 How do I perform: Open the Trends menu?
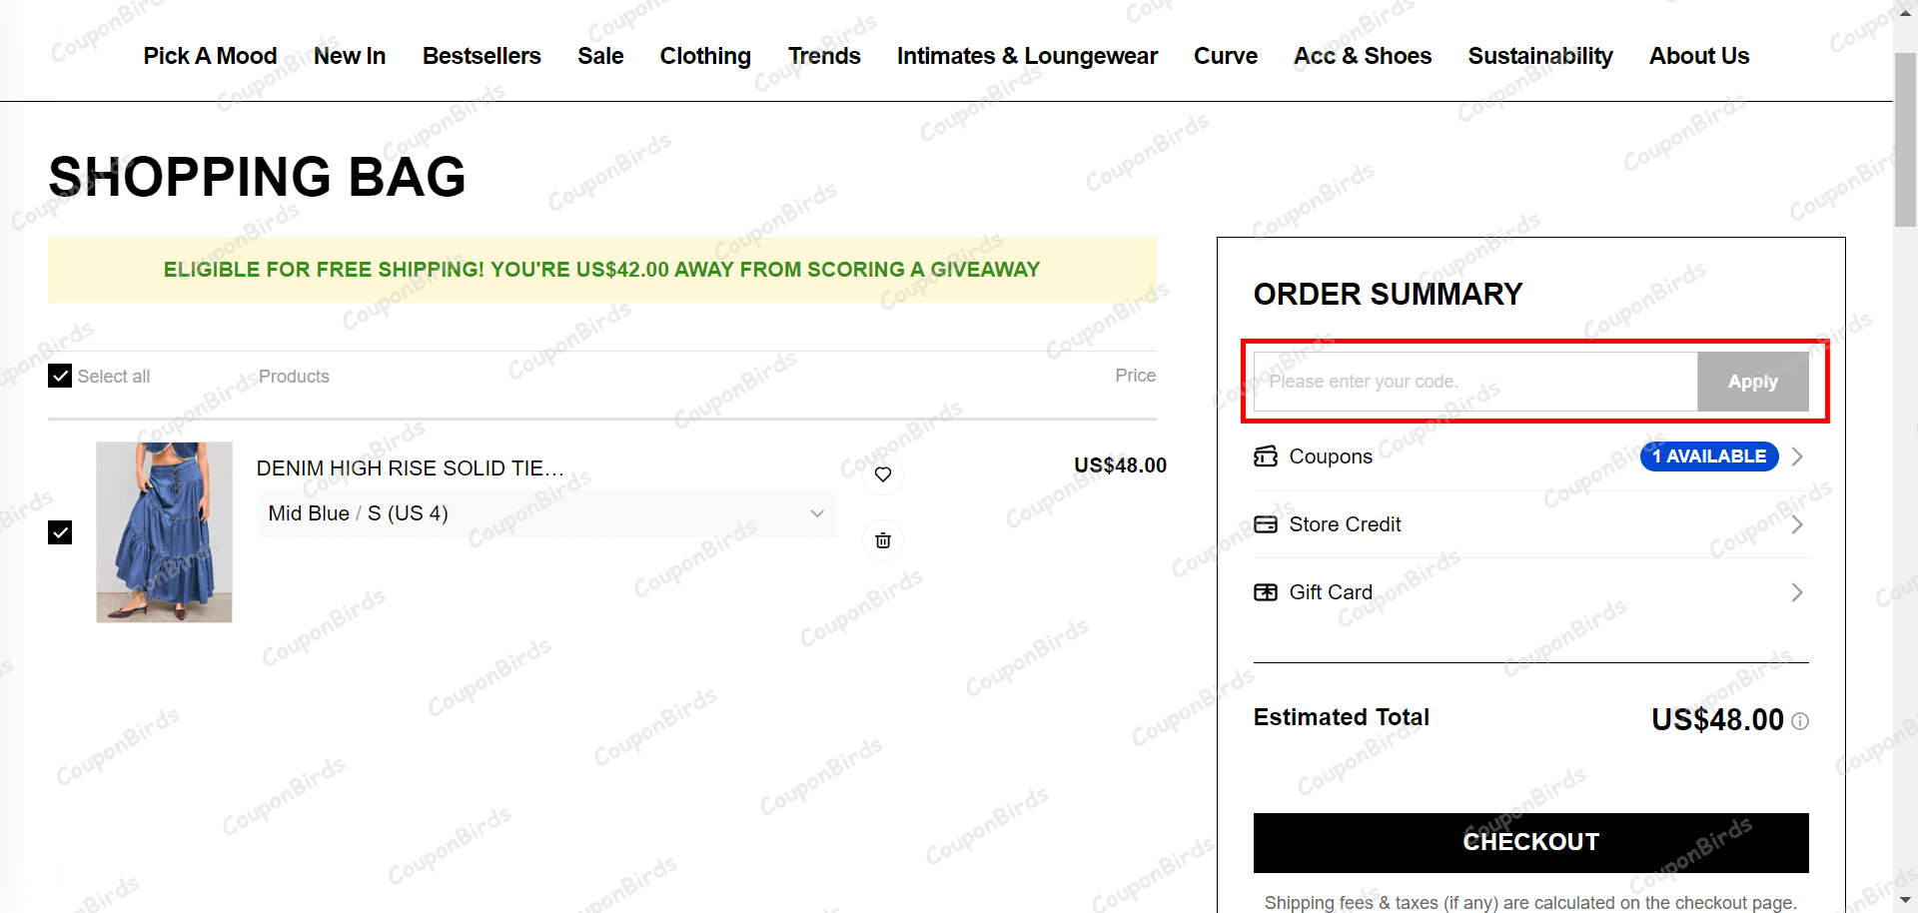click(824, 56)
